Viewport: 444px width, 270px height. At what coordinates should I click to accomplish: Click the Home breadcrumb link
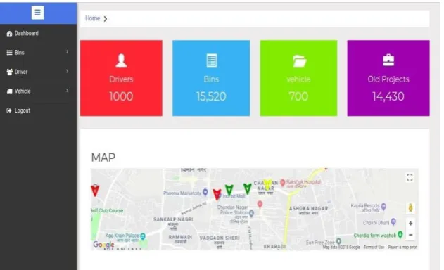pyautogui.click(x=93, y=18)
